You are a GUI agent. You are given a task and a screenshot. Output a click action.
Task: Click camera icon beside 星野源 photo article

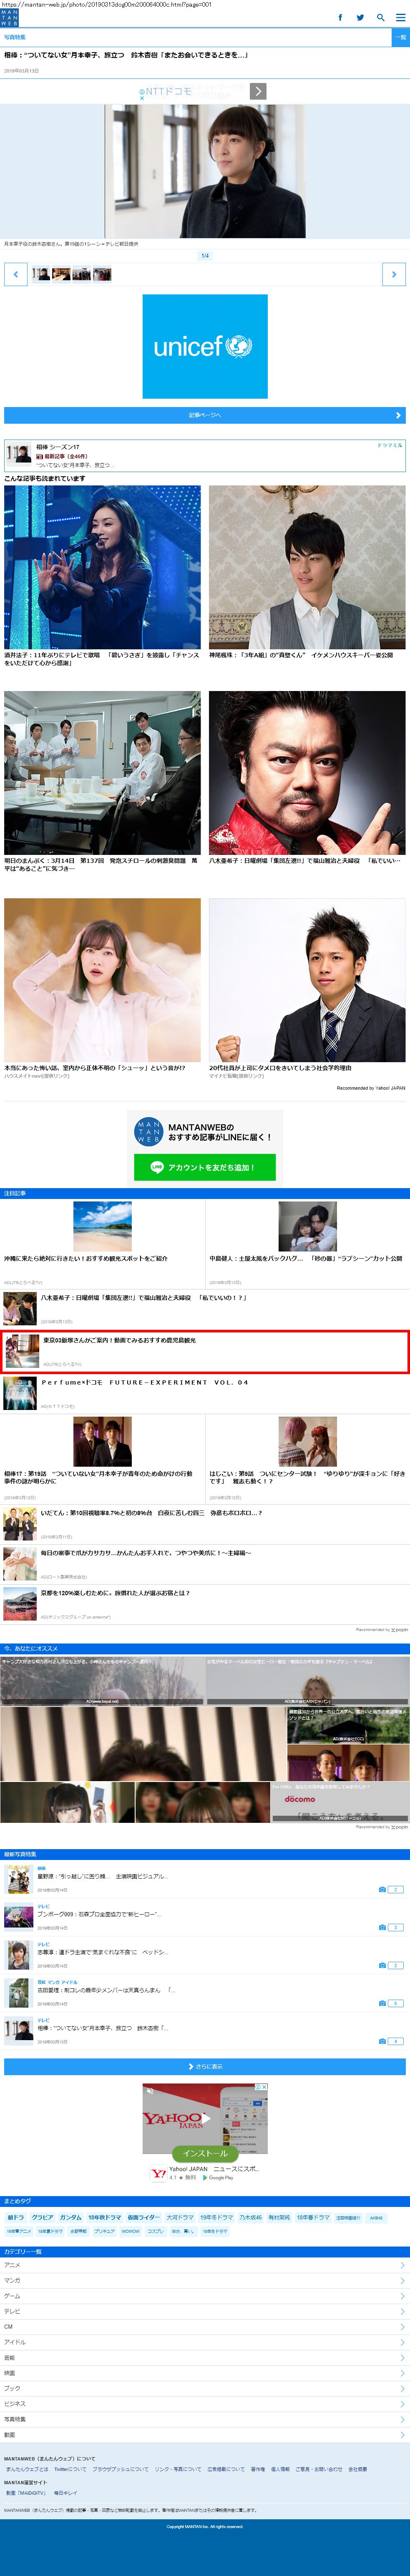[x=382, y=1889]
